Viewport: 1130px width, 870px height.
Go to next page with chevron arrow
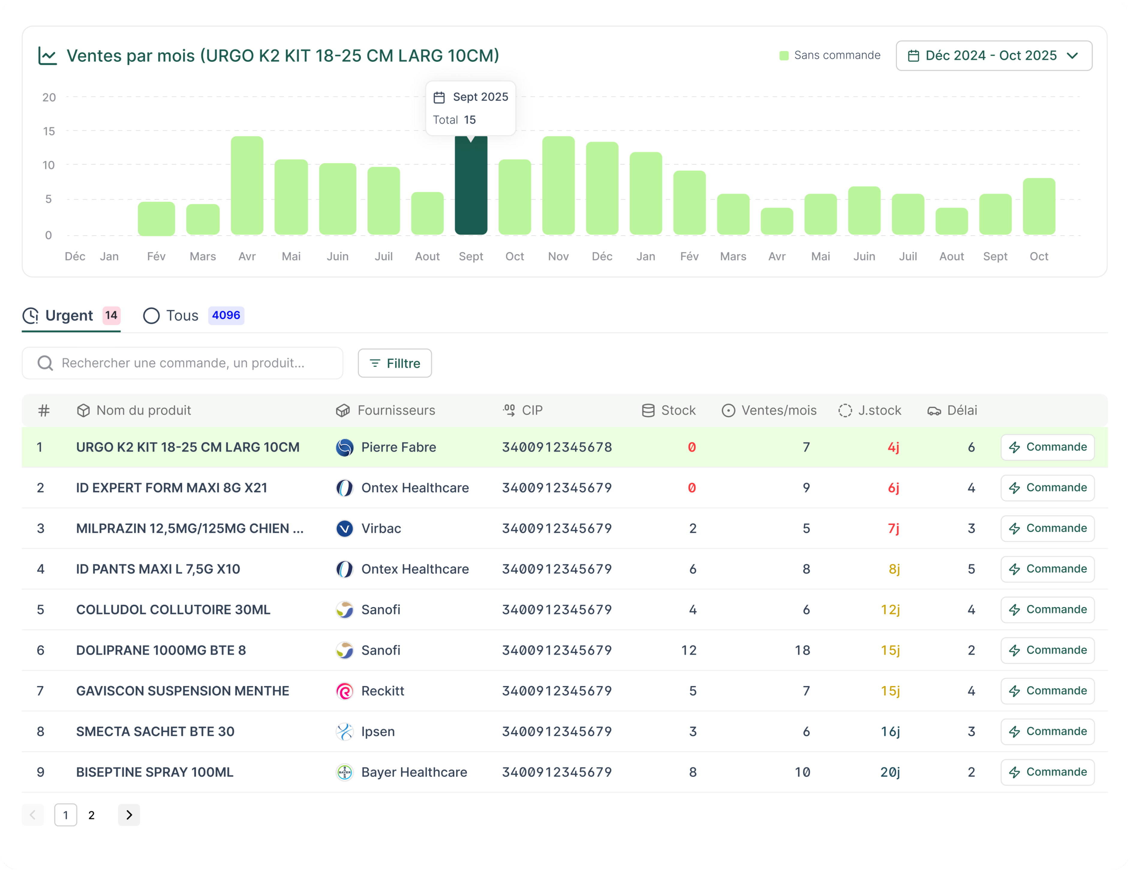129,815
